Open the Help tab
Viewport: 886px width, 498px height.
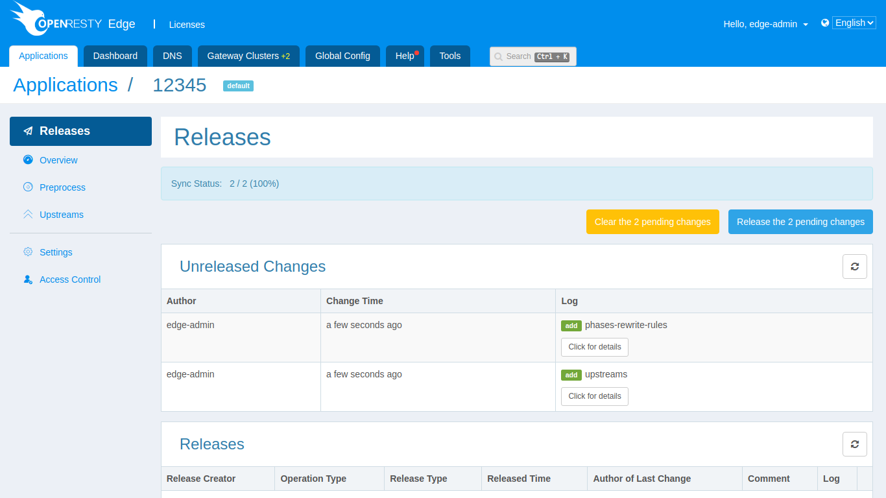tap(405, 56)
